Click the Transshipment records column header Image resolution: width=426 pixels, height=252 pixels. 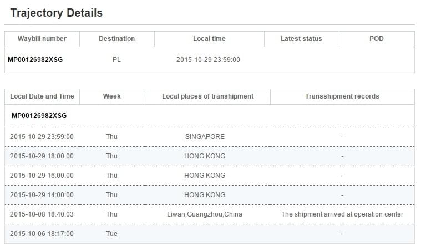342,96
